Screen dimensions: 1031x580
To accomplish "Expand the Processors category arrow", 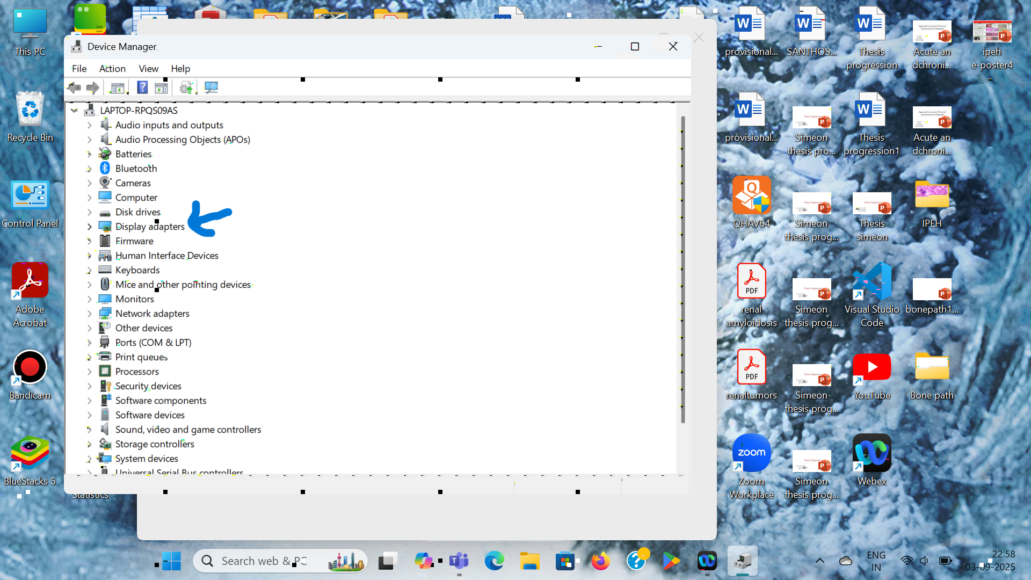I will 90,372.
